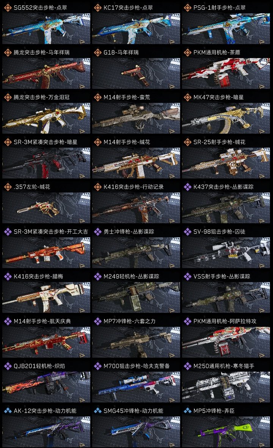
Task: Click the blue rarity icon beside AK-12突击步枪-动力机能
Action: click(8, 411)
